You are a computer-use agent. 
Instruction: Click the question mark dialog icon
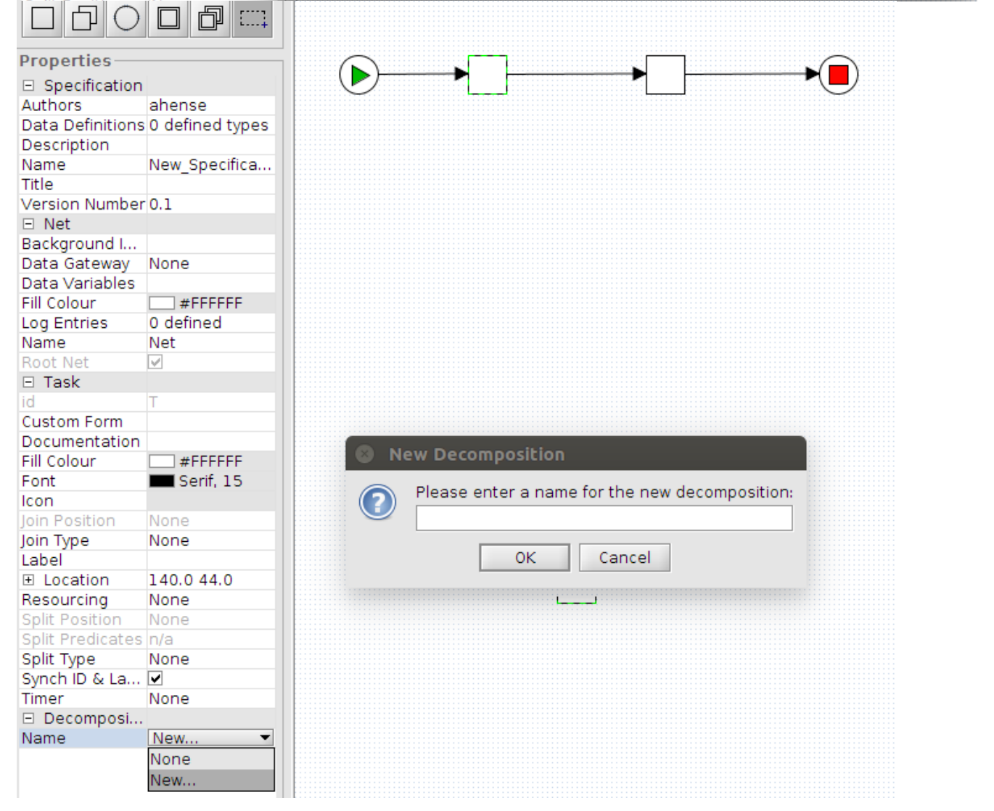(377, 502)
